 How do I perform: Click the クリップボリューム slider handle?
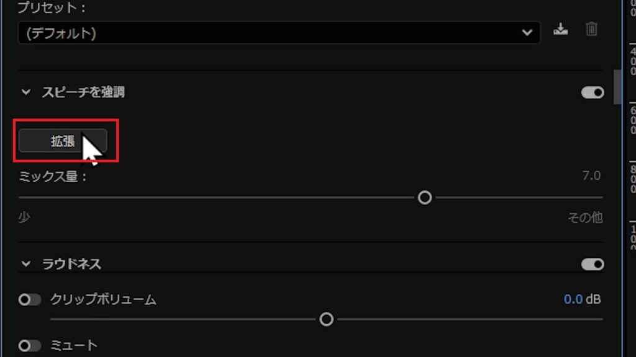coord(326,319)
